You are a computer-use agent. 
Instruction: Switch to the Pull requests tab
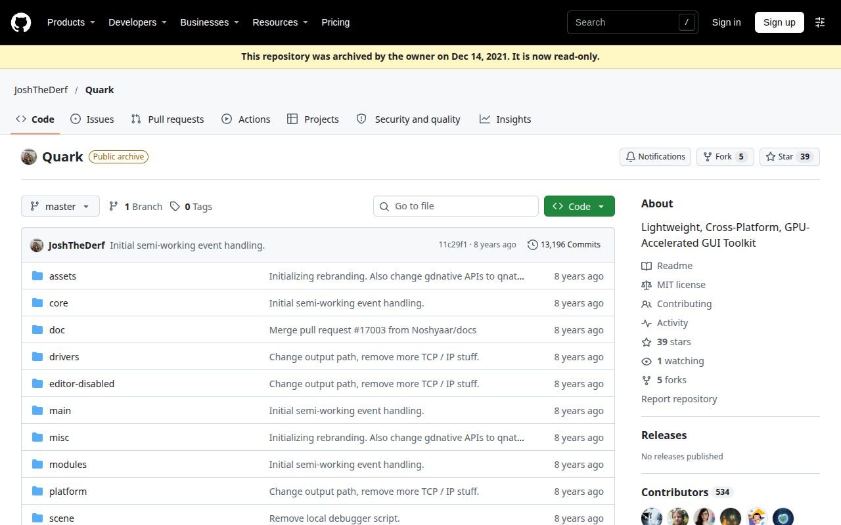[x=168, y=119]
